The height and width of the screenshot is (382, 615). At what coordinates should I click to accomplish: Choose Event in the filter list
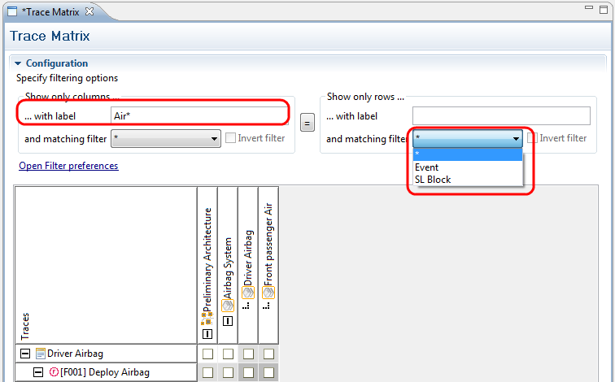pyautogui.click(x=468, y=167)
